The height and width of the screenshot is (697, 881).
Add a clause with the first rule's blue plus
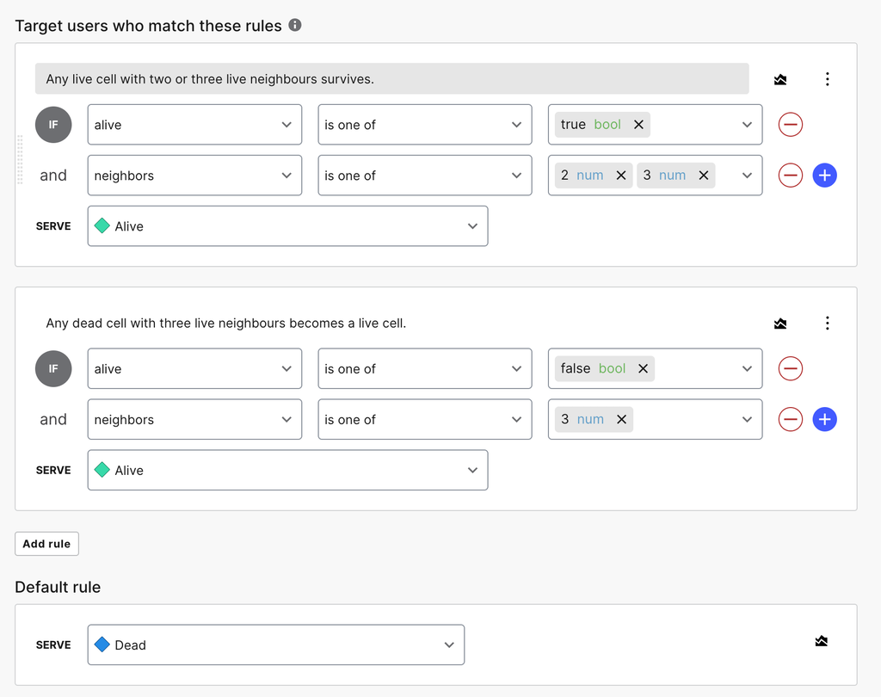pyautogui.click(x=824, y=176)
